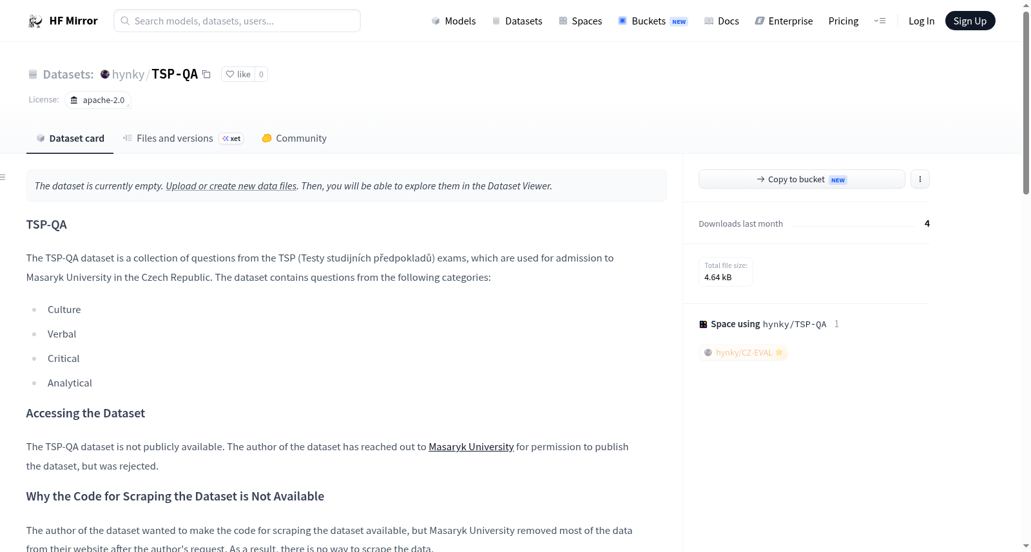The width and height of the screenshot is (1031, 552).
Task: Open Buckets from the navigation bar
Action: point(653,21)
